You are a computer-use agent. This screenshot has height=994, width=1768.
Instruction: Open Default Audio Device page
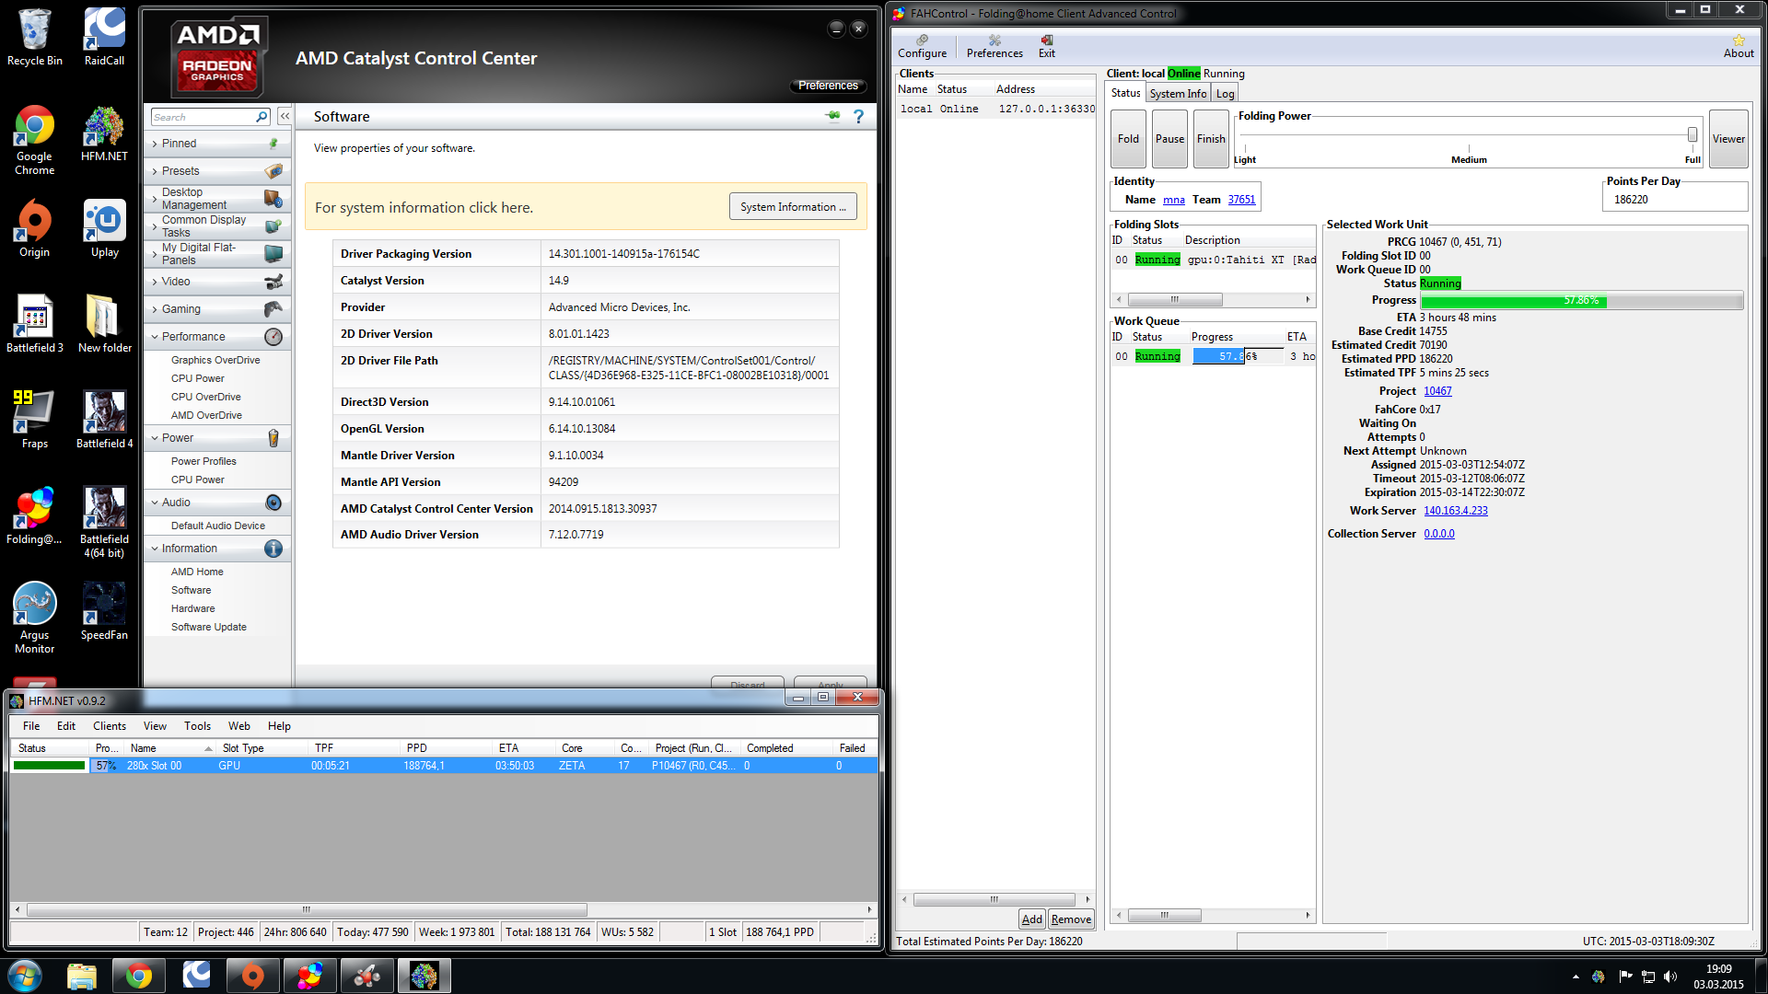[218, 526]
